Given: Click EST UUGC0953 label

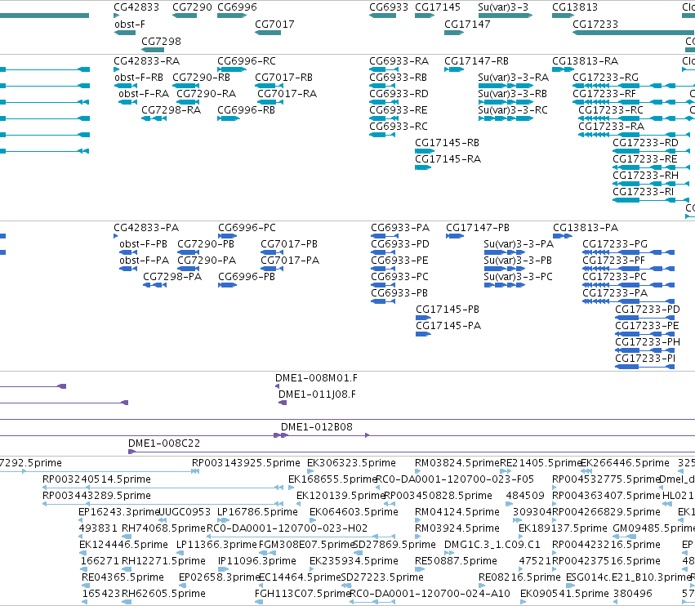Looking at the screenshot, I should tap(185, 512).
